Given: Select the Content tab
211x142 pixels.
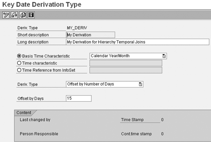Looking at the screenshot, I should [24, 113].
